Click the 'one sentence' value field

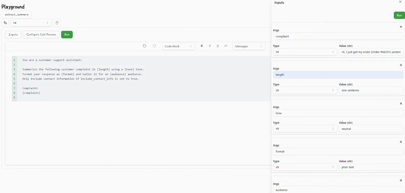click(x=371, y=90)
